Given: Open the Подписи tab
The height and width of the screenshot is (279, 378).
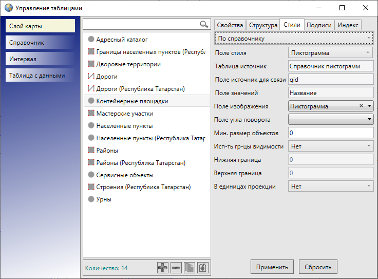Looking at the screenshot, I should (x=319, y=25).
